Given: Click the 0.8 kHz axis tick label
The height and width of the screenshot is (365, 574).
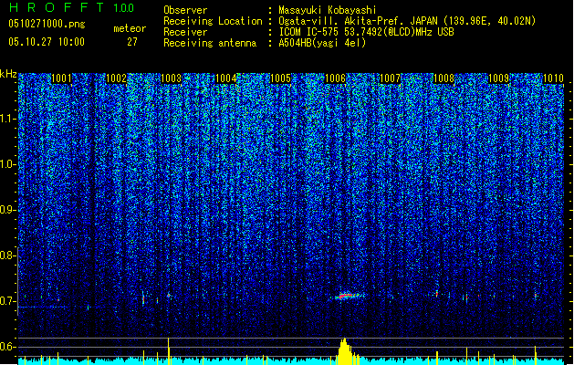Looking at the screenshot, I should [7, 255].
